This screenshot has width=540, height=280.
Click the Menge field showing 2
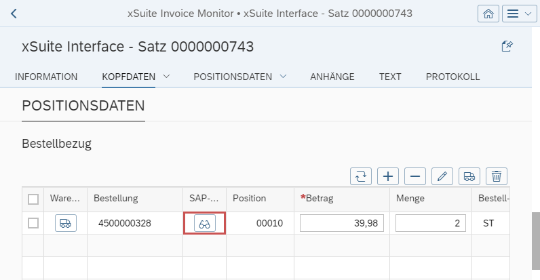pyautogui.click(x=431, y=223)
